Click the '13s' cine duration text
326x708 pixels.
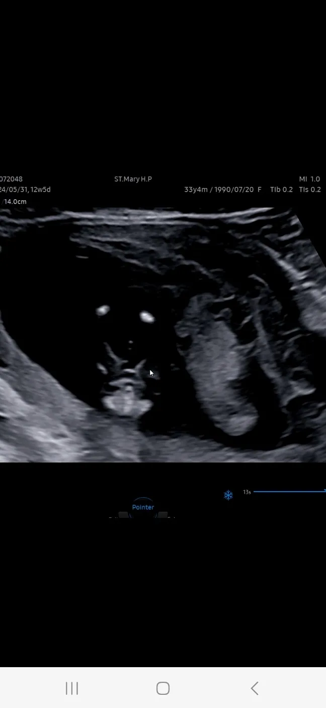(x=247, y=492)
